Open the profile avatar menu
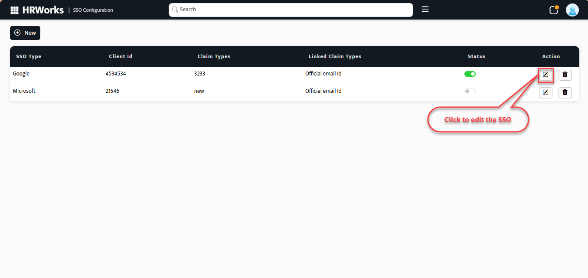The width and height of the screenshot is (588, 278). pos(572,10)
